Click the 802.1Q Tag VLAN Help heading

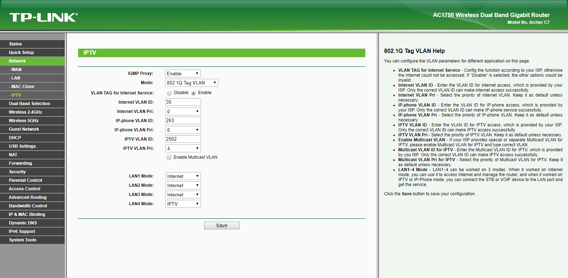[414, 51]
